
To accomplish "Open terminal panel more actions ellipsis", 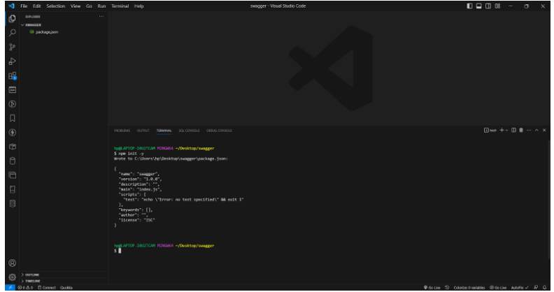I will pos(529,131).
